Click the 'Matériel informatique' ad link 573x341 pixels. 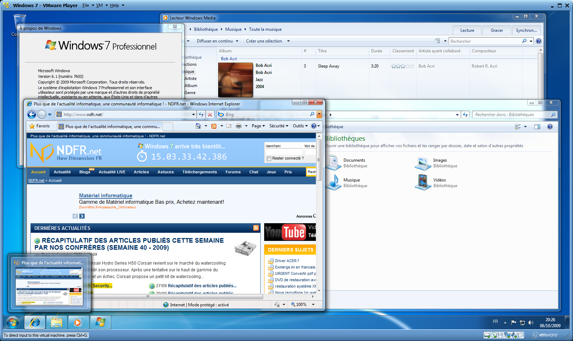pos(106,196)
